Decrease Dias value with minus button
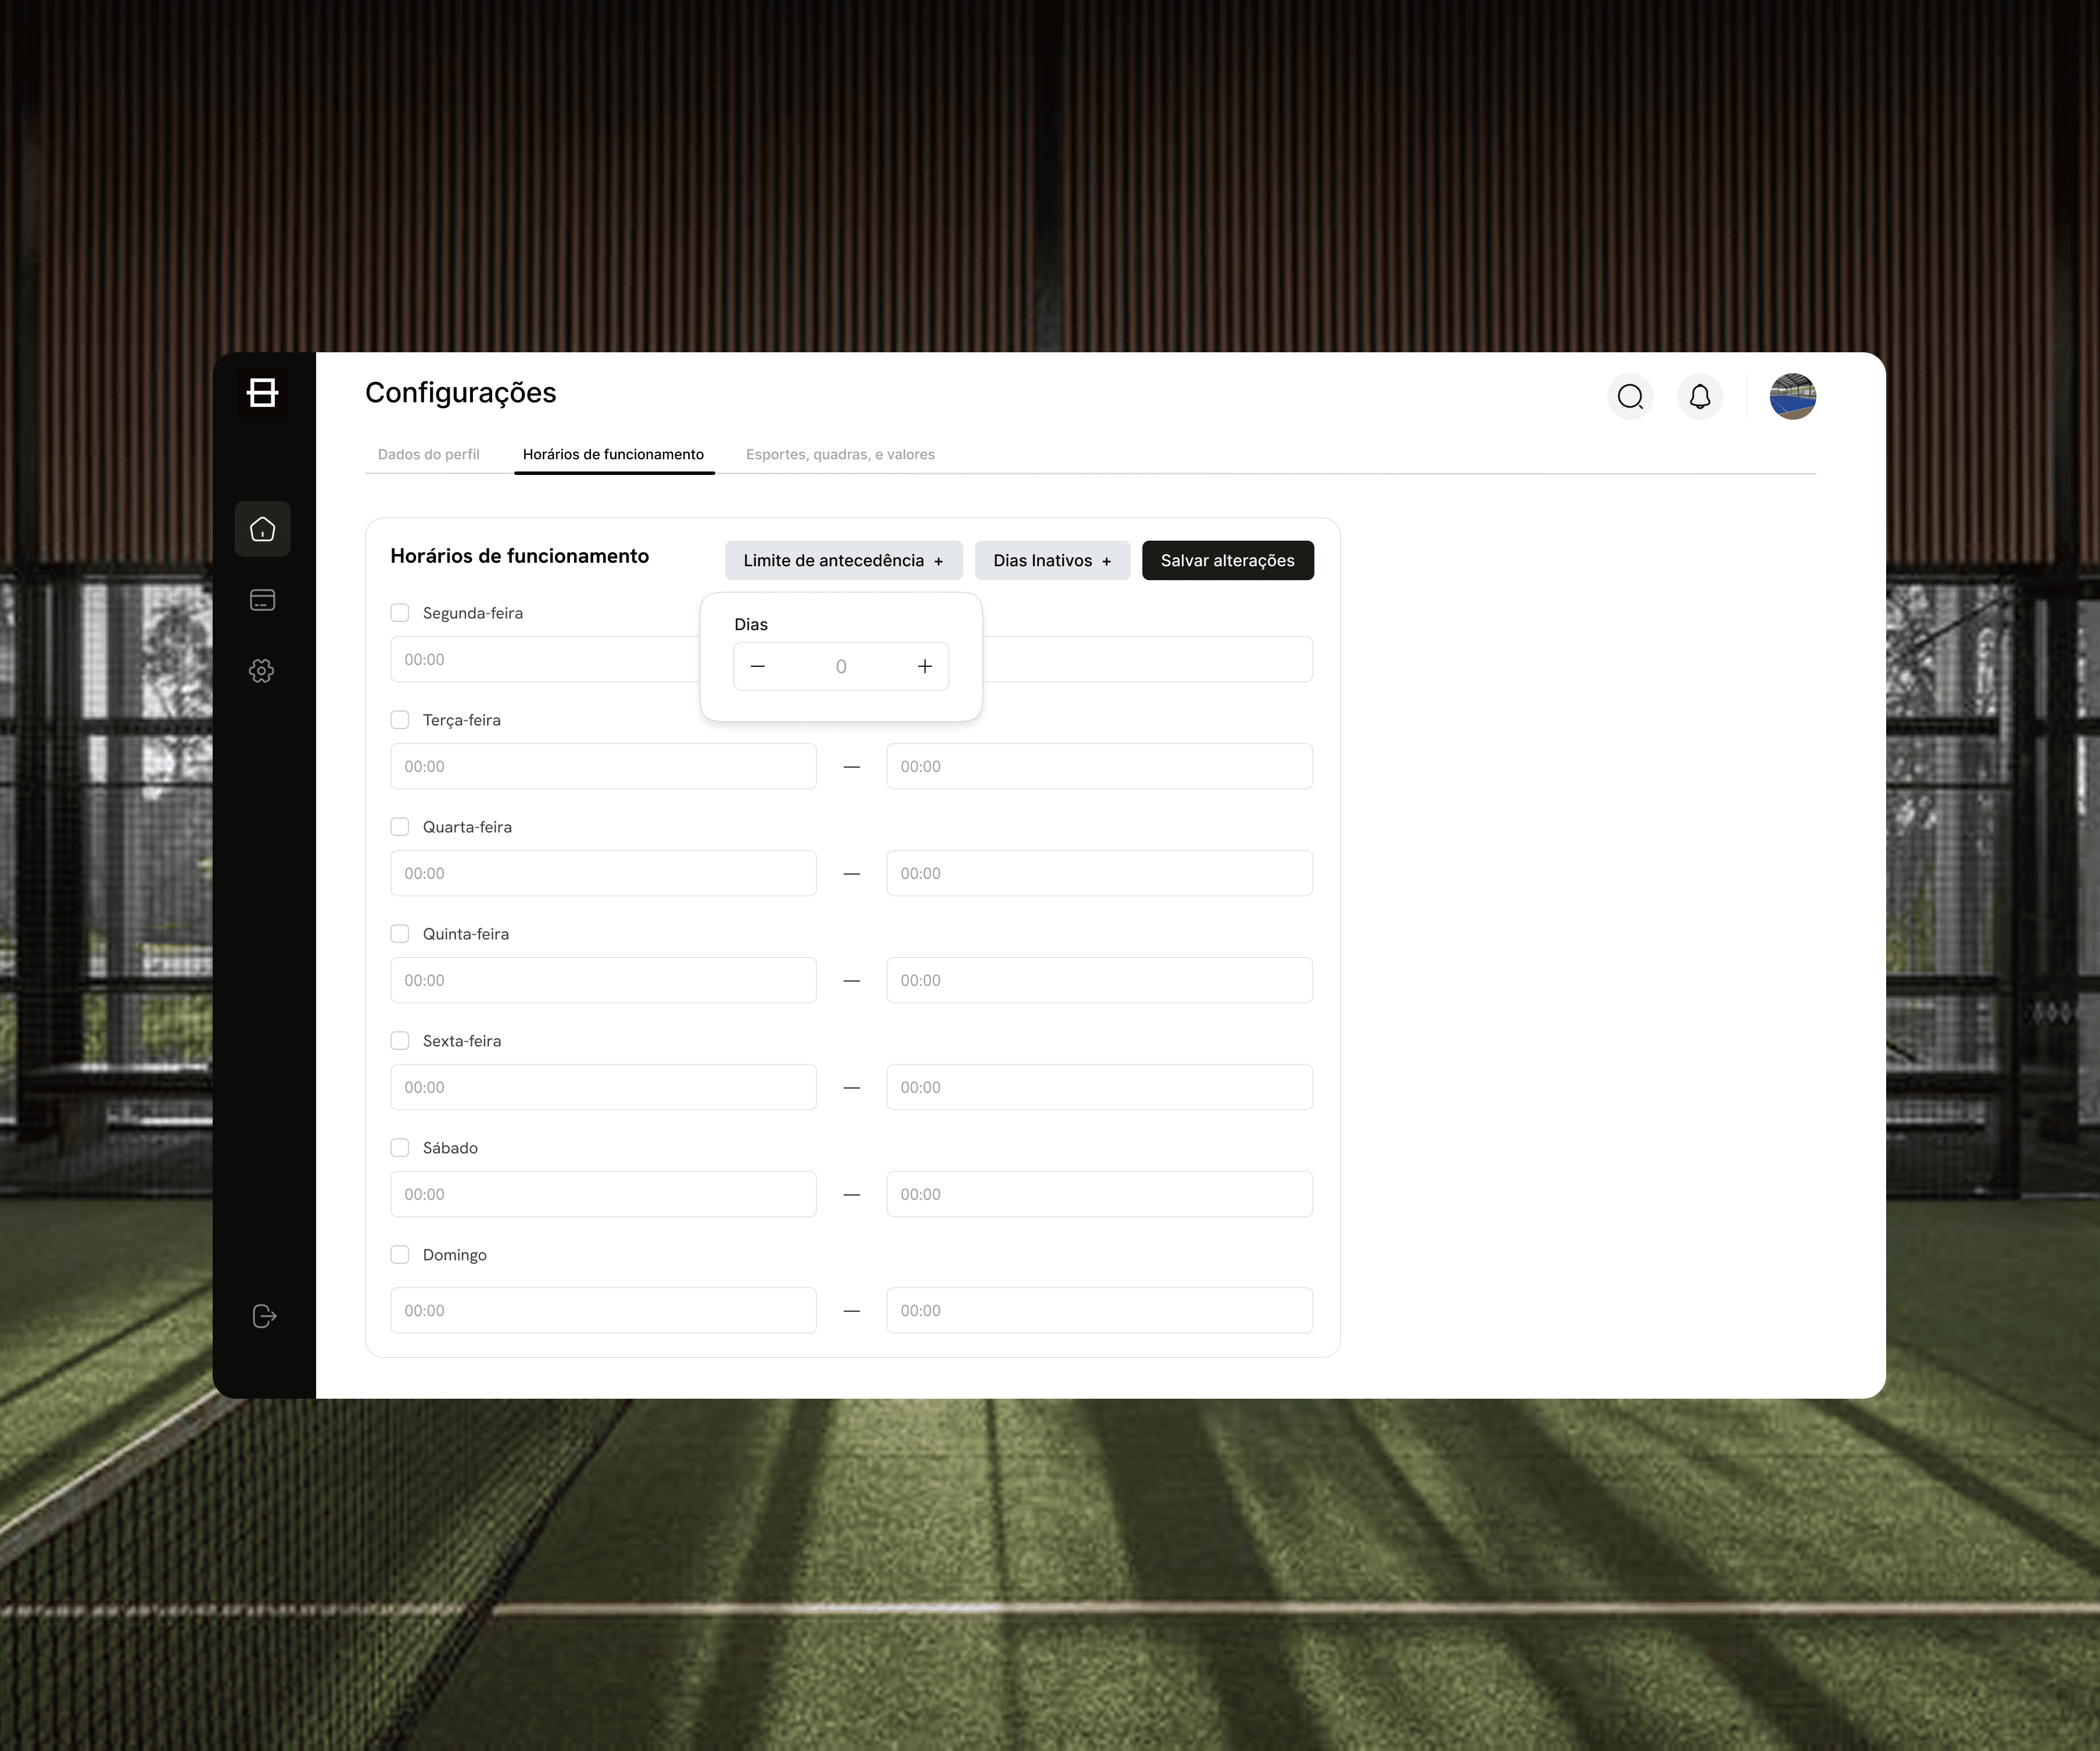Image resolution: width=2100 pixels, height=1751 pixels. point(758,666)
